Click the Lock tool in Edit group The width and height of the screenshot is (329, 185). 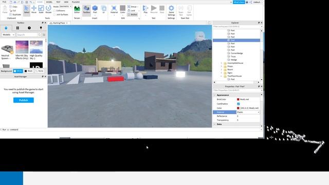point(132,10)
